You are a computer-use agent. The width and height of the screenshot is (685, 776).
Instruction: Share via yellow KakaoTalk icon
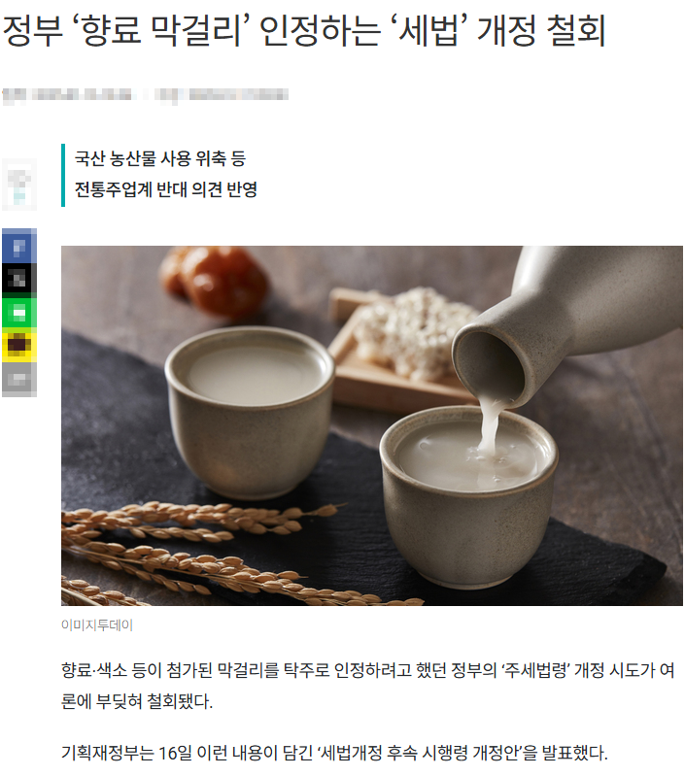(x=19, y=346)
